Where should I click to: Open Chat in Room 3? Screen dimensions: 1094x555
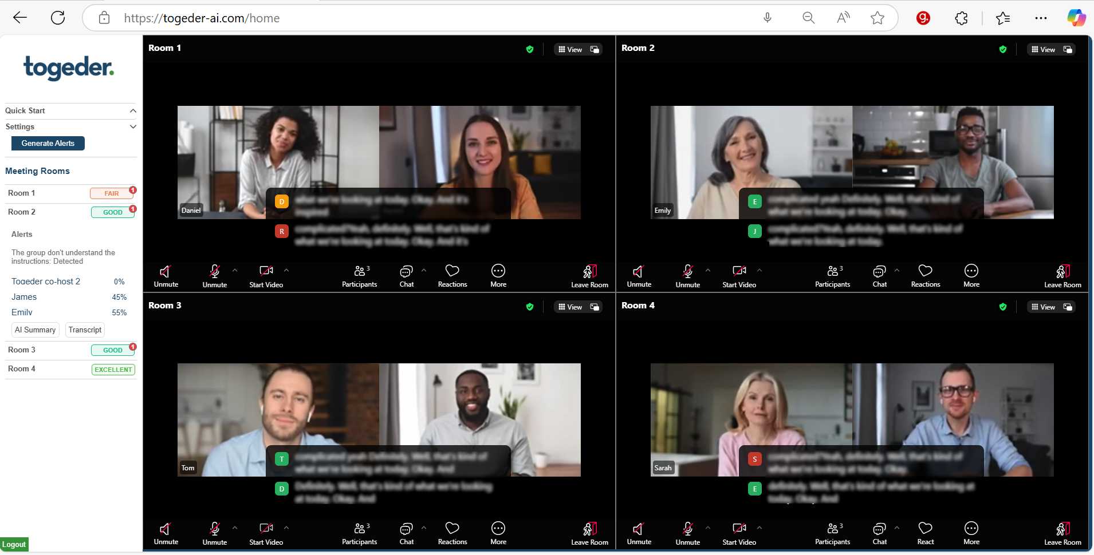pyautogui.click(x=407, y=533)
